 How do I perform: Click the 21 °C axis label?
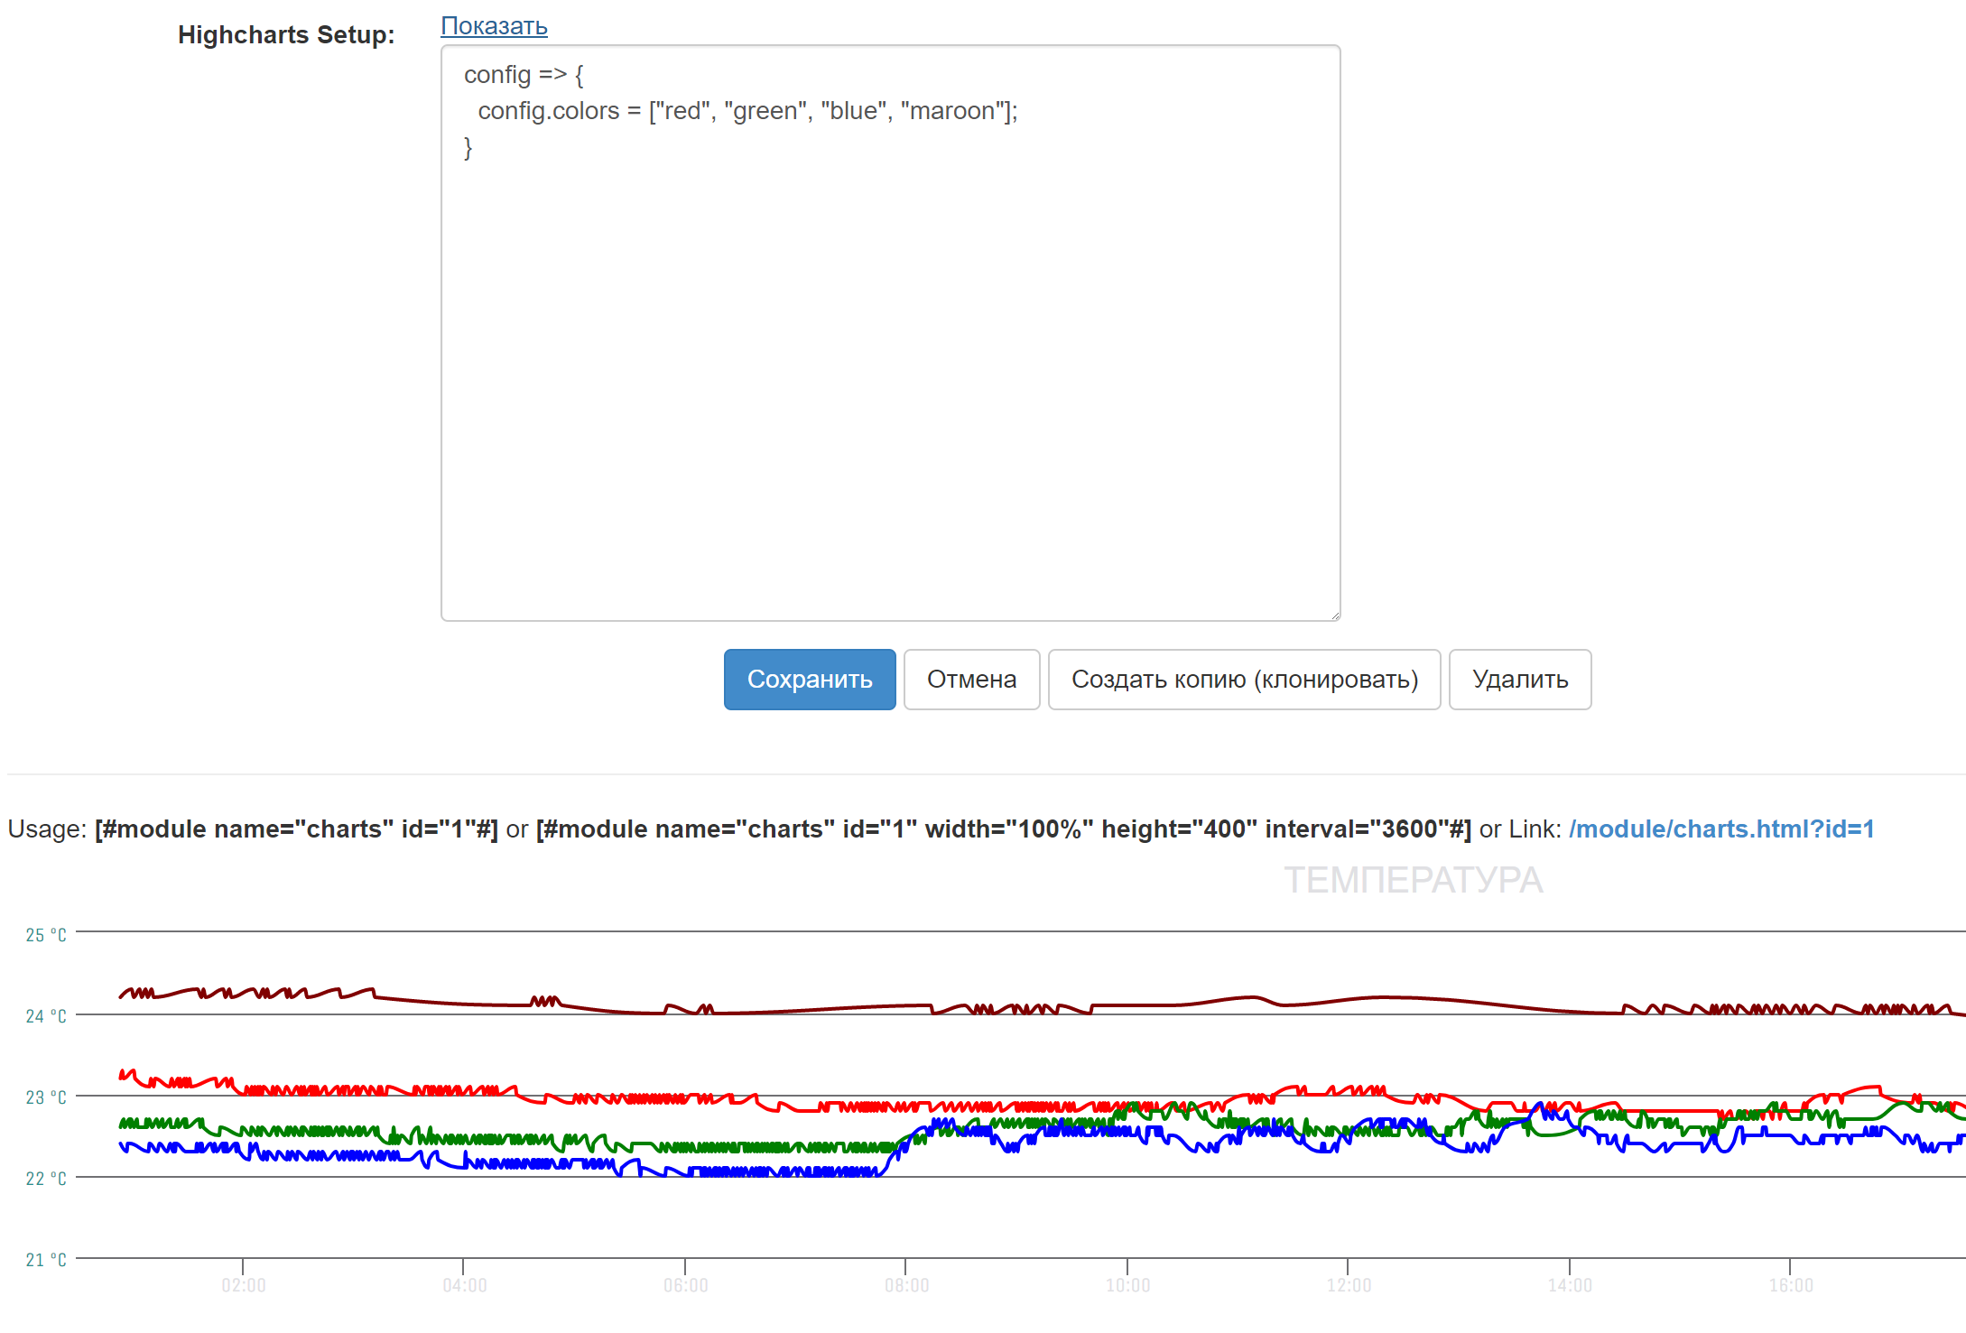[x=46, y=1260]
